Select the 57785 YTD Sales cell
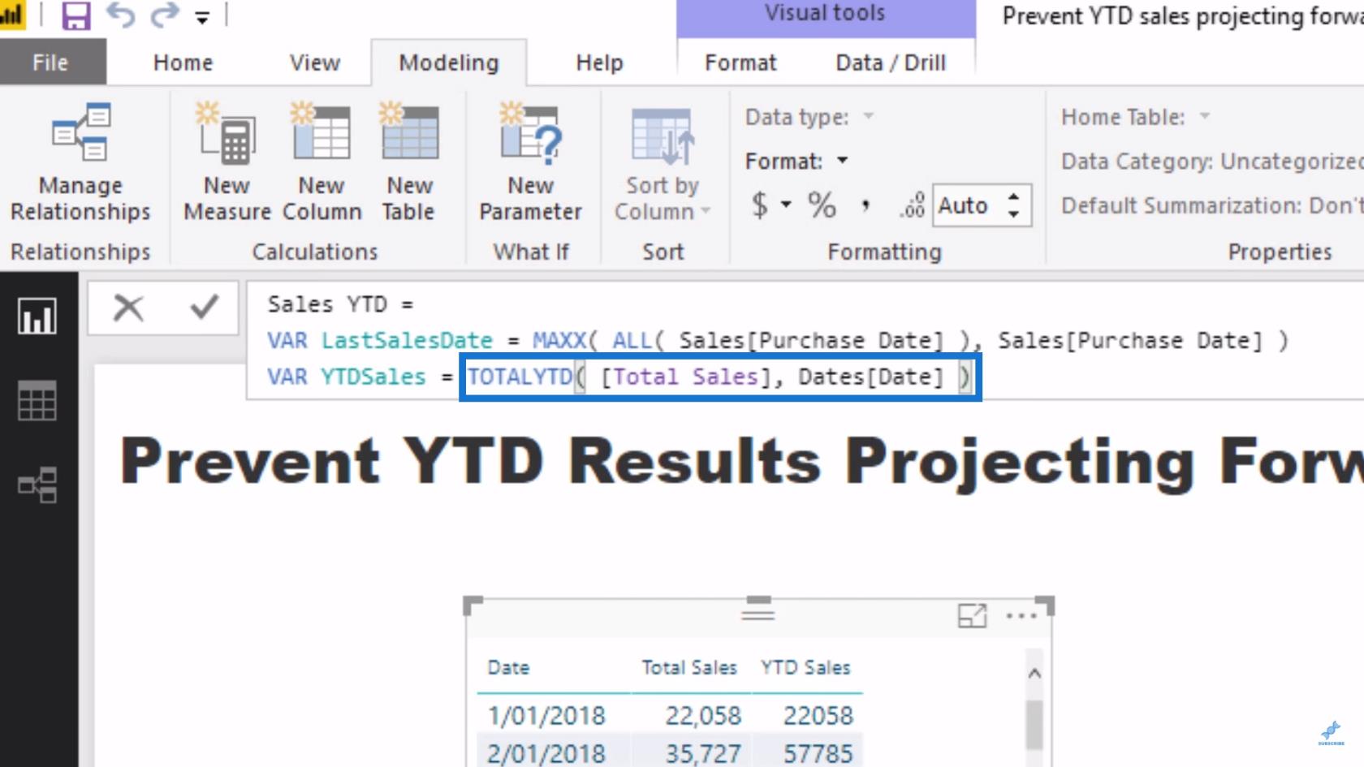 coord(818,753)
